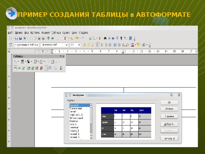
Task: Click the highlighted AutoFormat icon in the Таблица toolbar
Action: pos(46,68)
